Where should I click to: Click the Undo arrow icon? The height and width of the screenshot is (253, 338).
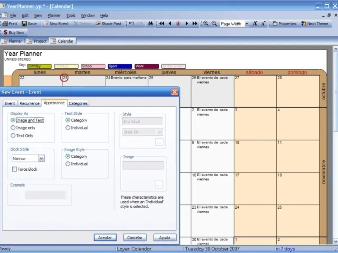(132, 24)
